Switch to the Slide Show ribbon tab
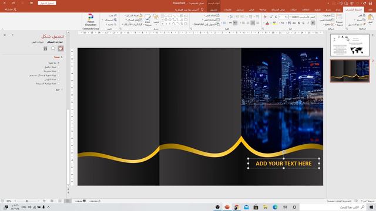Viewport: 376px width, 211px height. (278, 9)
